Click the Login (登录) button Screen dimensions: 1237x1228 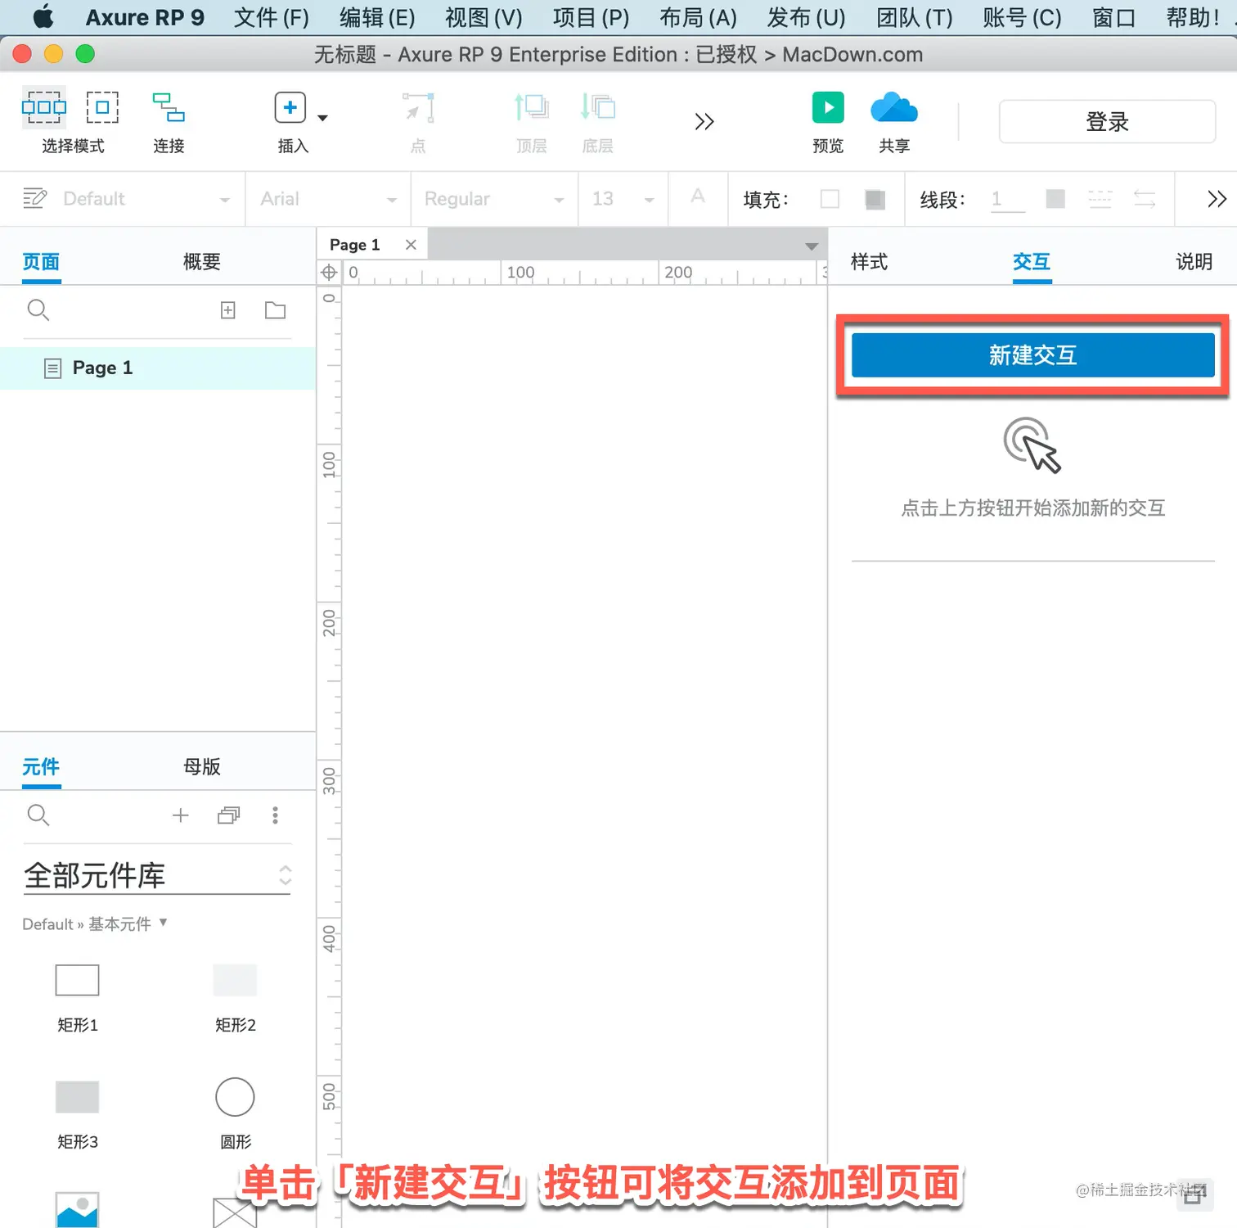click(x=1107, y=121)
